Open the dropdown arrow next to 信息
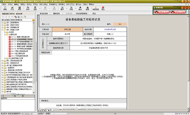This screenshot has width=190, height=115. coord(40,9)
